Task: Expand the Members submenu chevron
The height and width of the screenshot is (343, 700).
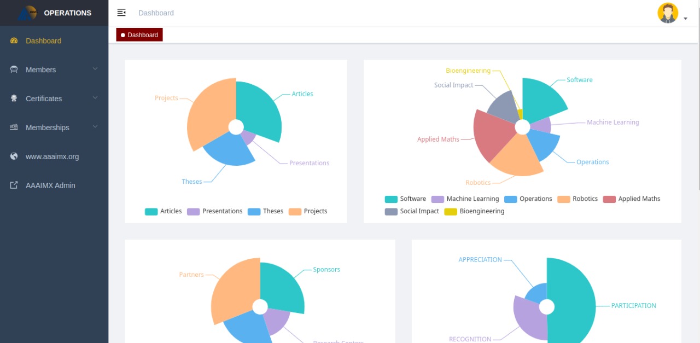Action: [95, 69]
